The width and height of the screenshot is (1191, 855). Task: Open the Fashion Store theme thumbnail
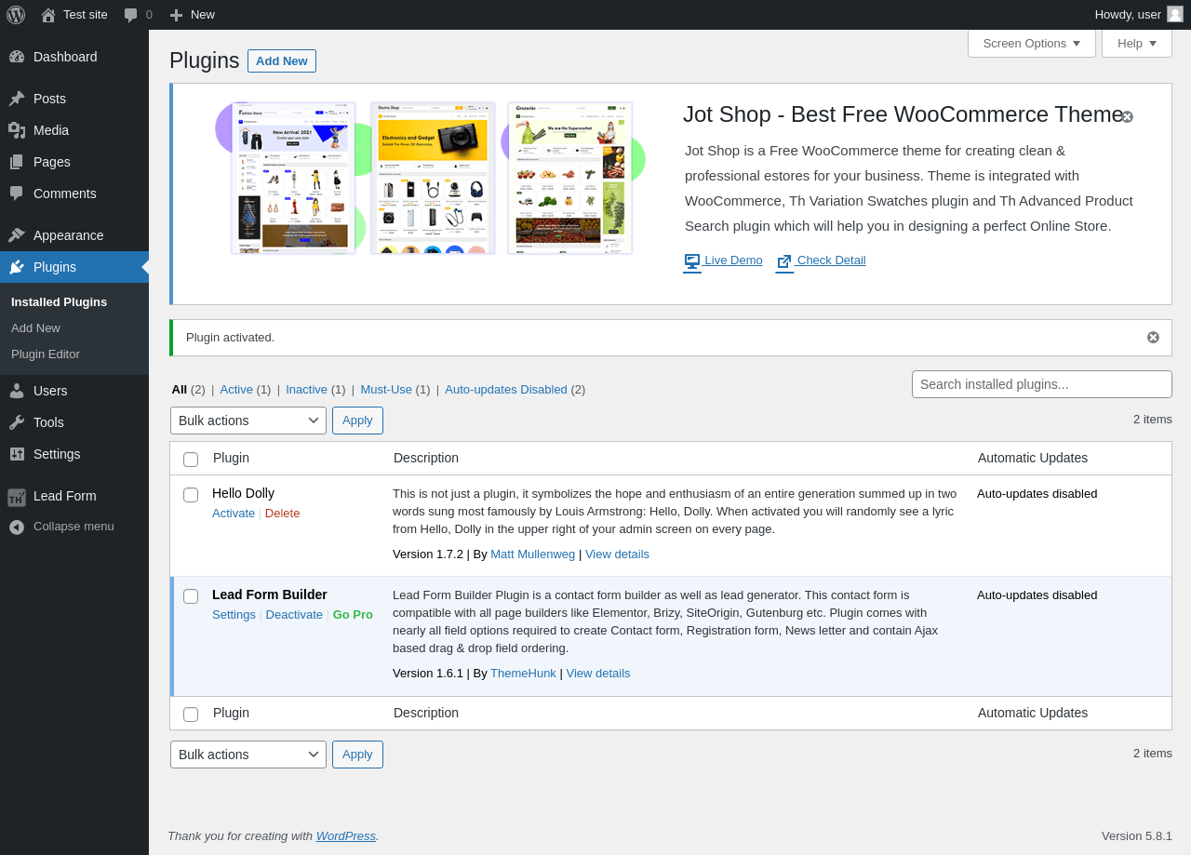point(293,178)
